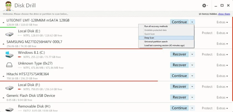Screen dimensions: 233x112
Task: Click the red vertical scrollbar on the right
Action: click(x=232, y=59)
